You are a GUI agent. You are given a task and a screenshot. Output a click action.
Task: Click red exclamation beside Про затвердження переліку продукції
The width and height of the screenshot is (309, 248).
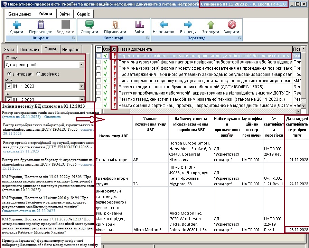click(114, 81)
